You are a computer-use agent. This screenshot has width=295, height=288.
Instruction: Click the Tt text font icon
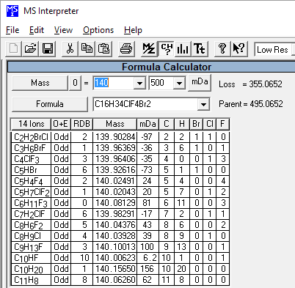[x=200, y=48]
